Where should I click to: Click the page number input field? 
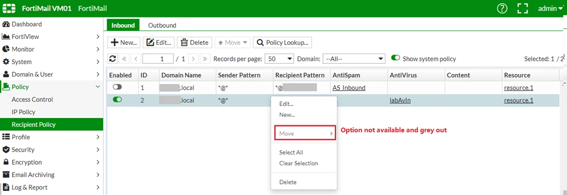pos(158,58)
